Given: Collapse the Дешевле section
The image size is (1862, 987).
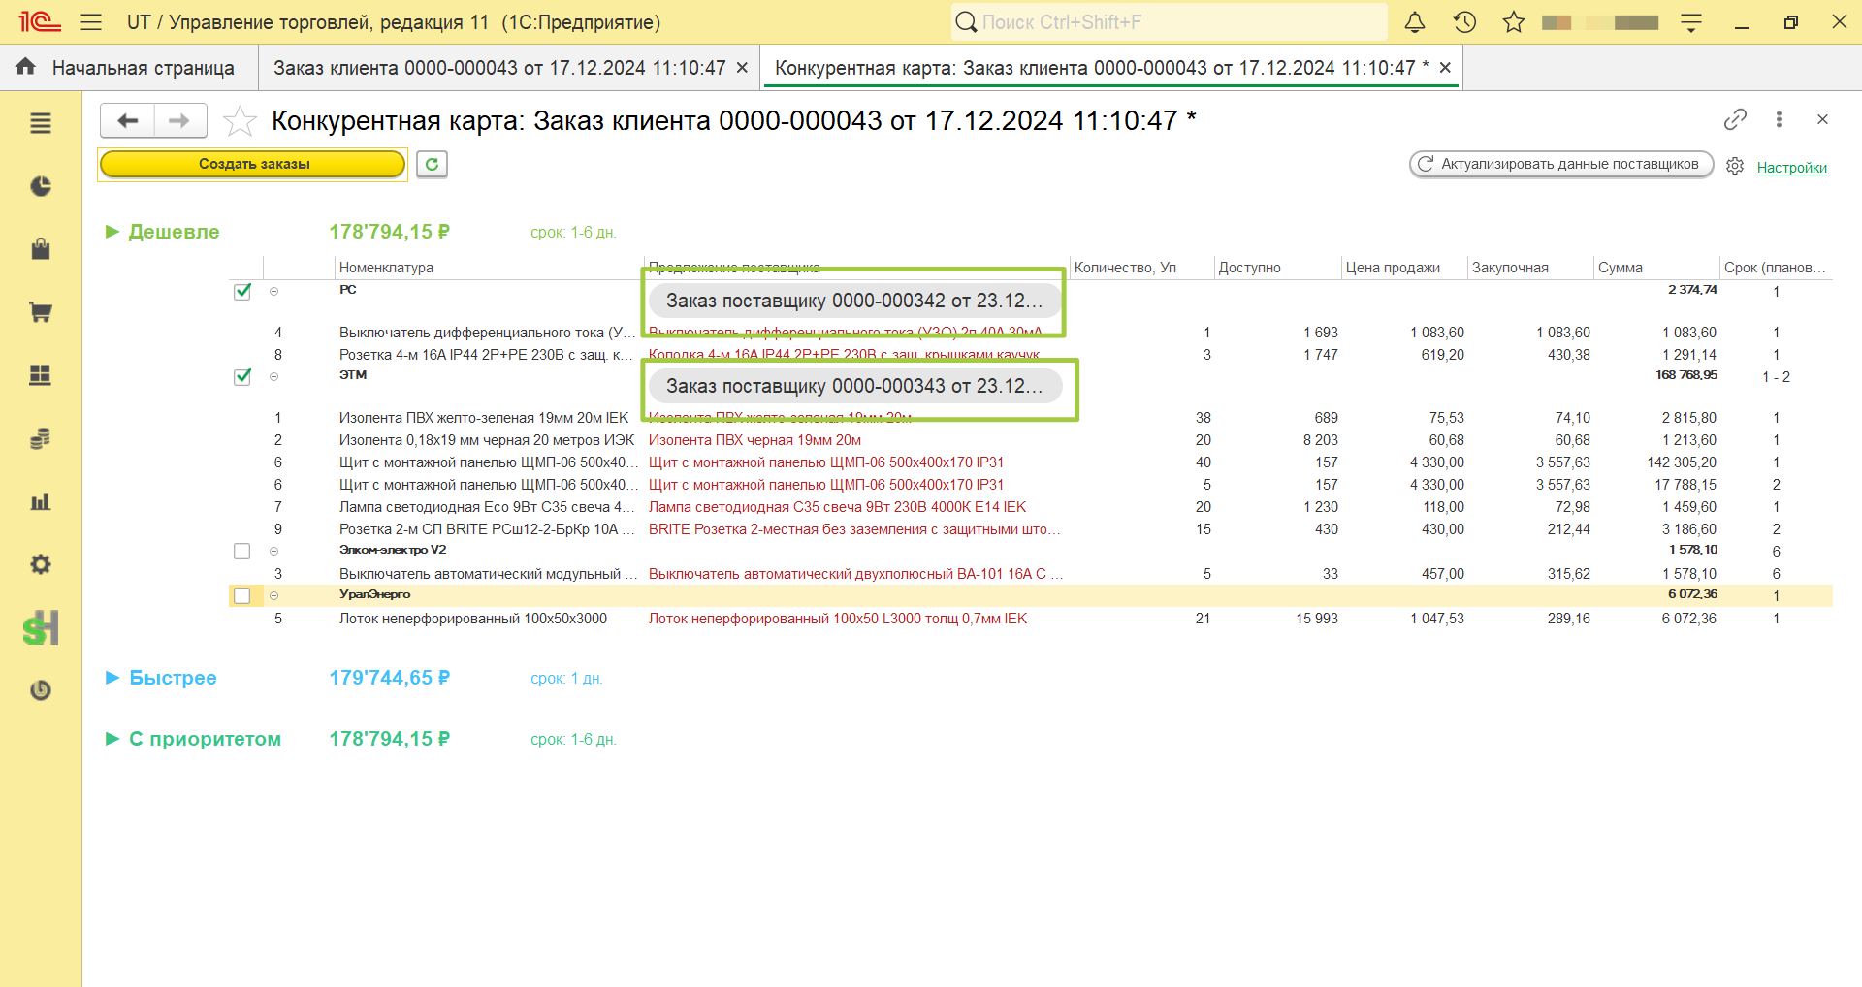Looking at the screenshot, I should click(x=112, y=232).
